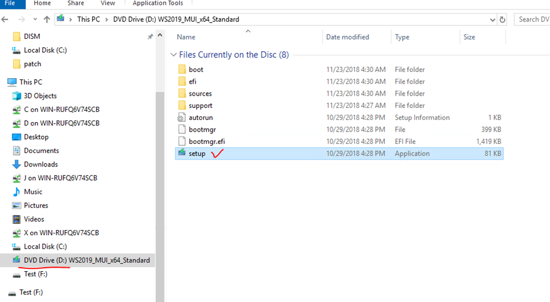Viewport: 550px width, 302px height.
Task: Click the navigation pane scroll up arrow
Action: click(x=160, y=35)
